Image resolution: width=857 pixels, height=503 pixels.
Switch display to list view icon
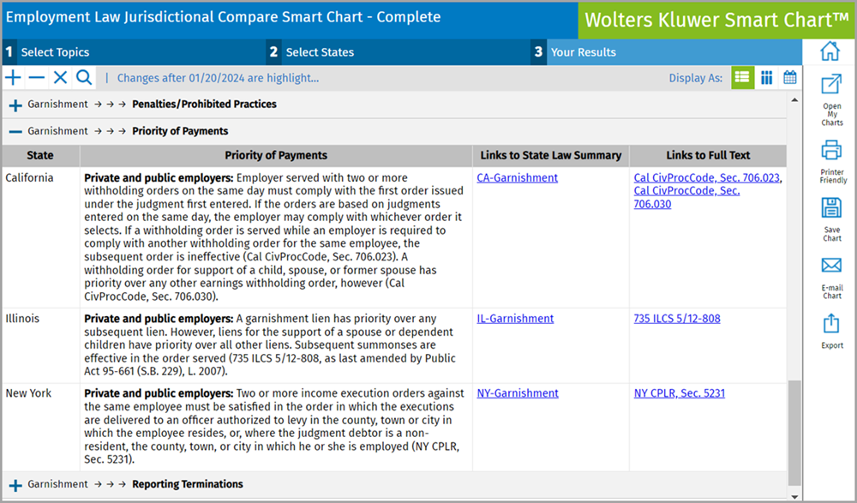point(742,78)
